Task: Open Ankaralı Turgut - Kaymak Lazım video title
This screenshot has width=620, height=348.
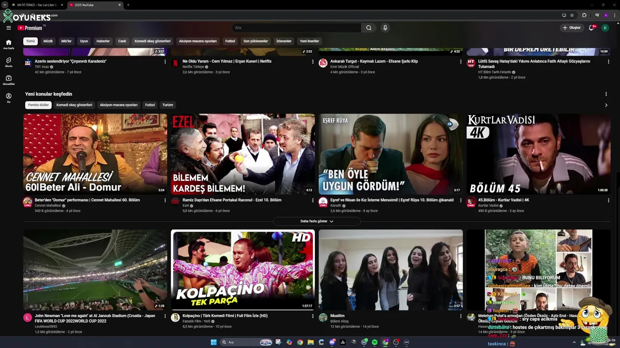Action: point(374,61)
